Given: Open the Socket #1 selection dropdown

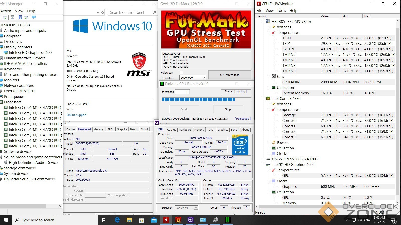Looking at the screenshot, I should 186,208.
